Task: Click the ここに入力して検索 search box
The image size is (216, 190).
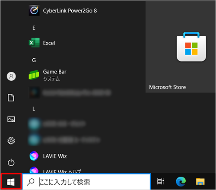Action: 86,182
